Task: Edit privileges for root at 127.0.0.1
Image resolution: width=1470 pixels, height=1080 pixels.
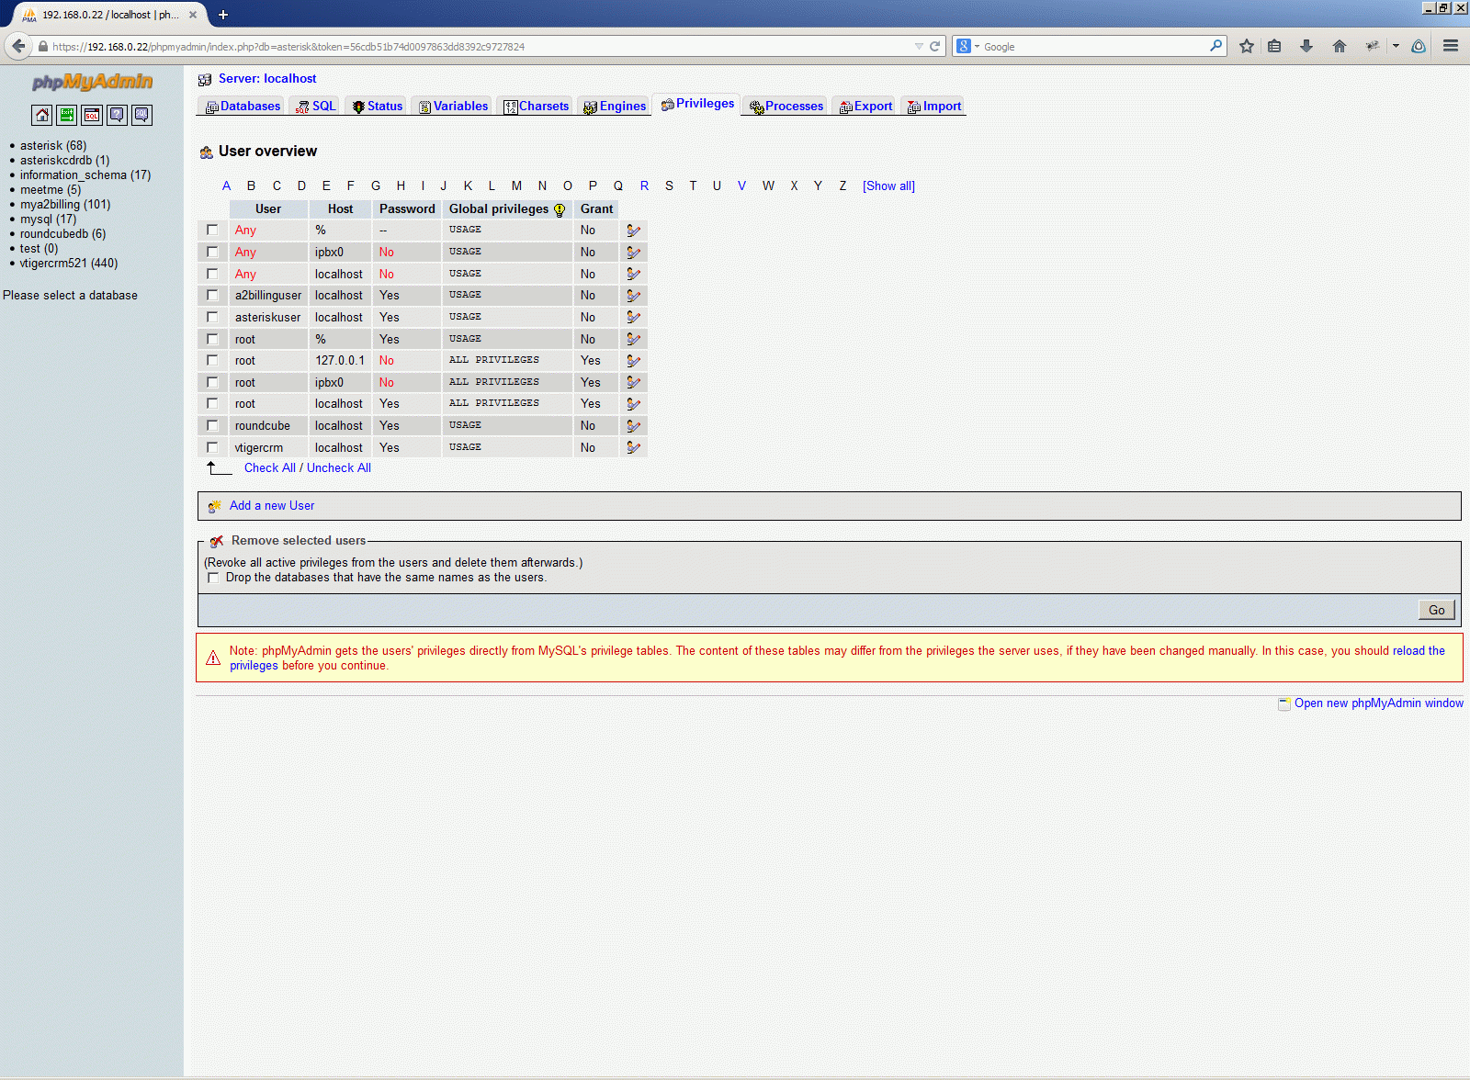Action: point(633,361)
